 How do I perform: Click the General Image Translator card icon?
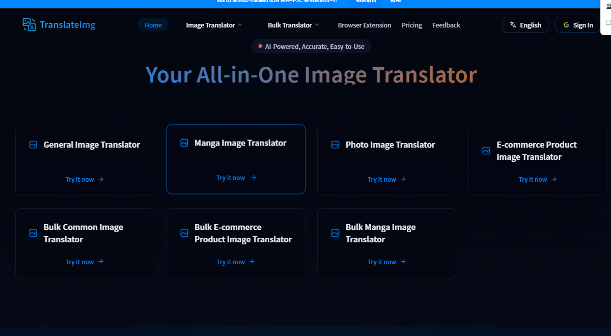tap(33, 145)
